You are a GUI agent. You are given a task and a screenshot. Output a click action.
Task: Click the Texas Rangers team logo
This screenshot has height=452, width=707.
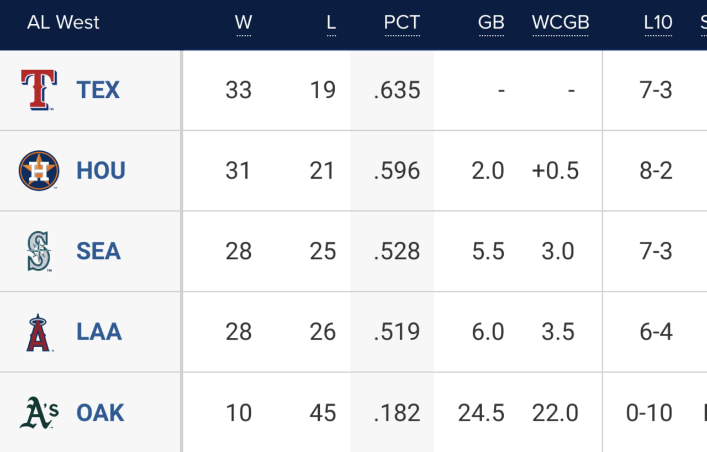coord(38,90)
